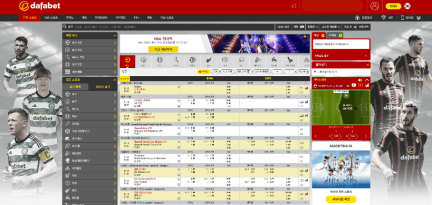Image resolution: width=432 pixels, height=205 pixels.
Task: Show next Live Center odds with right arrow
Action: (366, 136)
